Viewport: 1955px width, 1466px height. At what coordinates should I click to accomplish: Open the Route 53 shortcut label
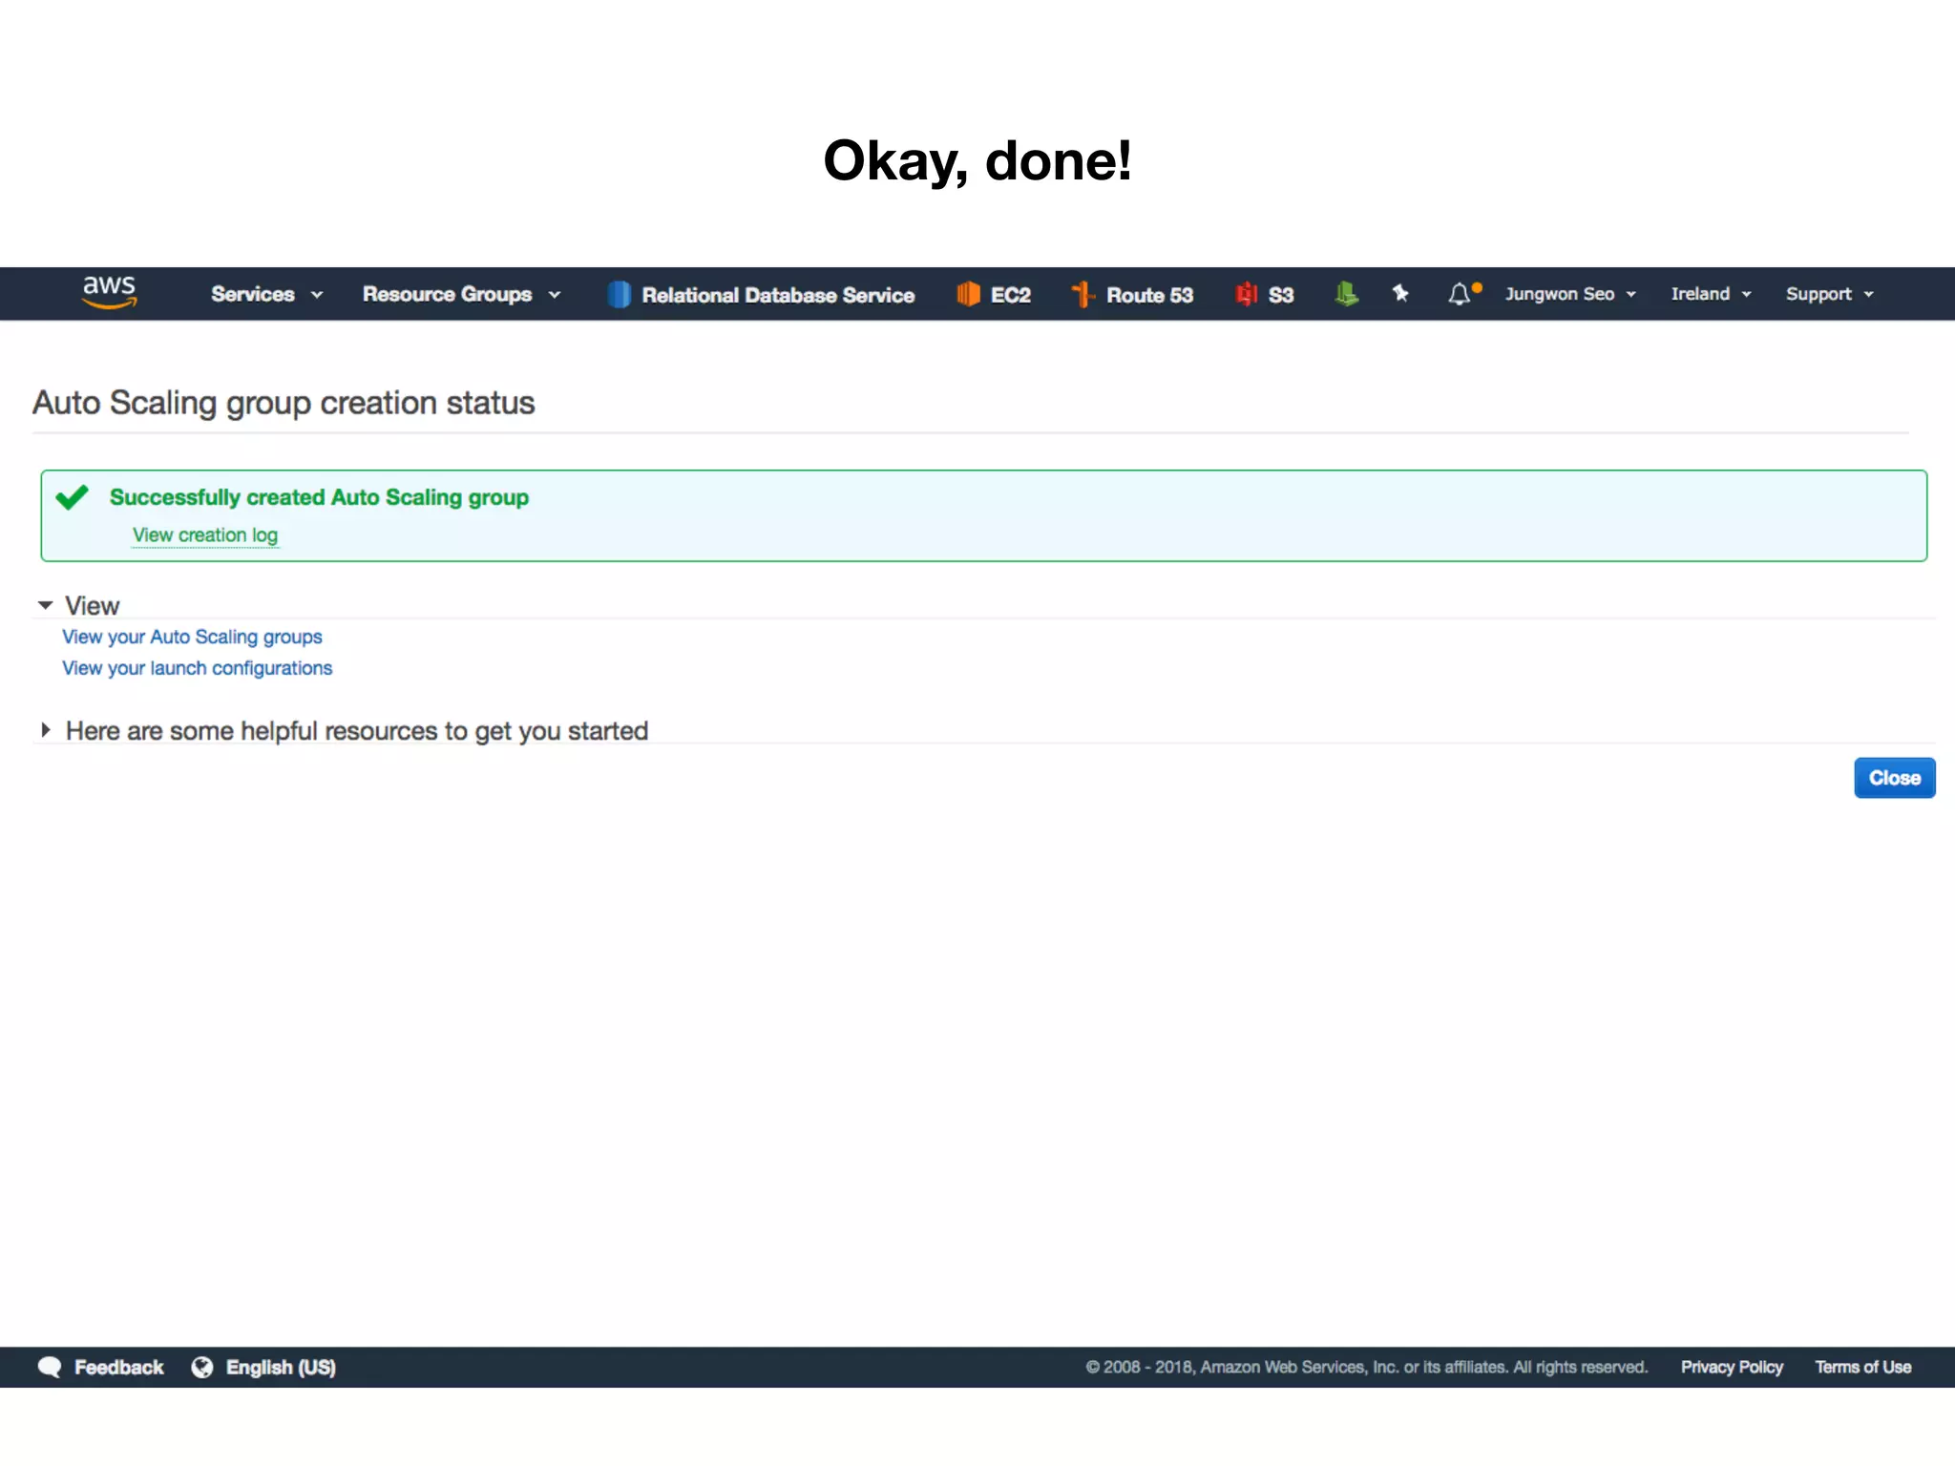pyautogui.click(x=1149, y=295)
